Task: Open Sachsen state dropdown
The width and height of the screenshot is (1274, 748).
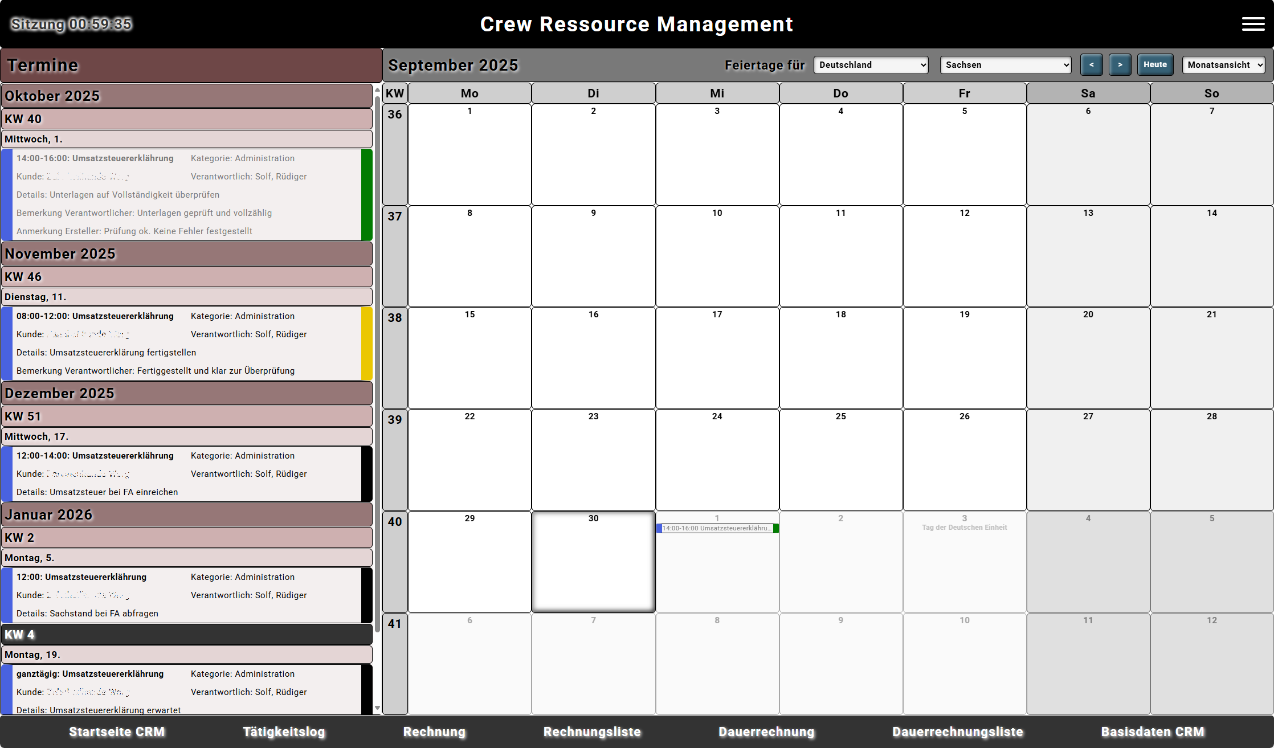Action: coord(1005,65)
